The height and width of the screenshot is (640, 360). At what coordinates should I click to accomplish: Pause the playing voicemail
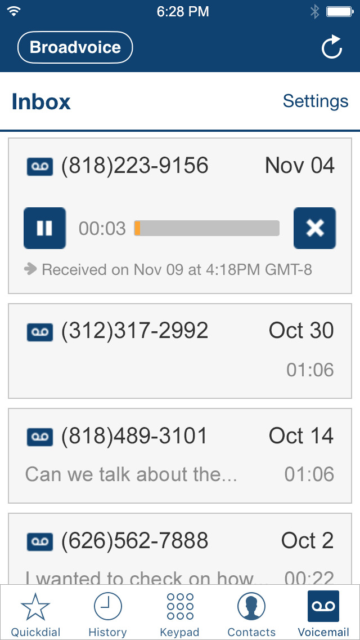[45, 228]
